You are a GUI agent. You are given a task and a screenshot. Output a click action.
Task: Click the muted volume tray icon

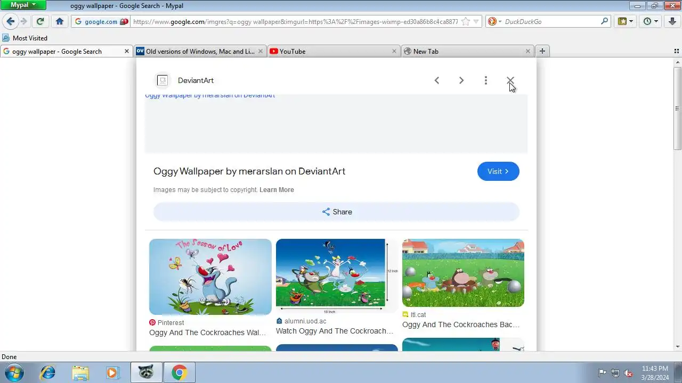click(628, 373)
